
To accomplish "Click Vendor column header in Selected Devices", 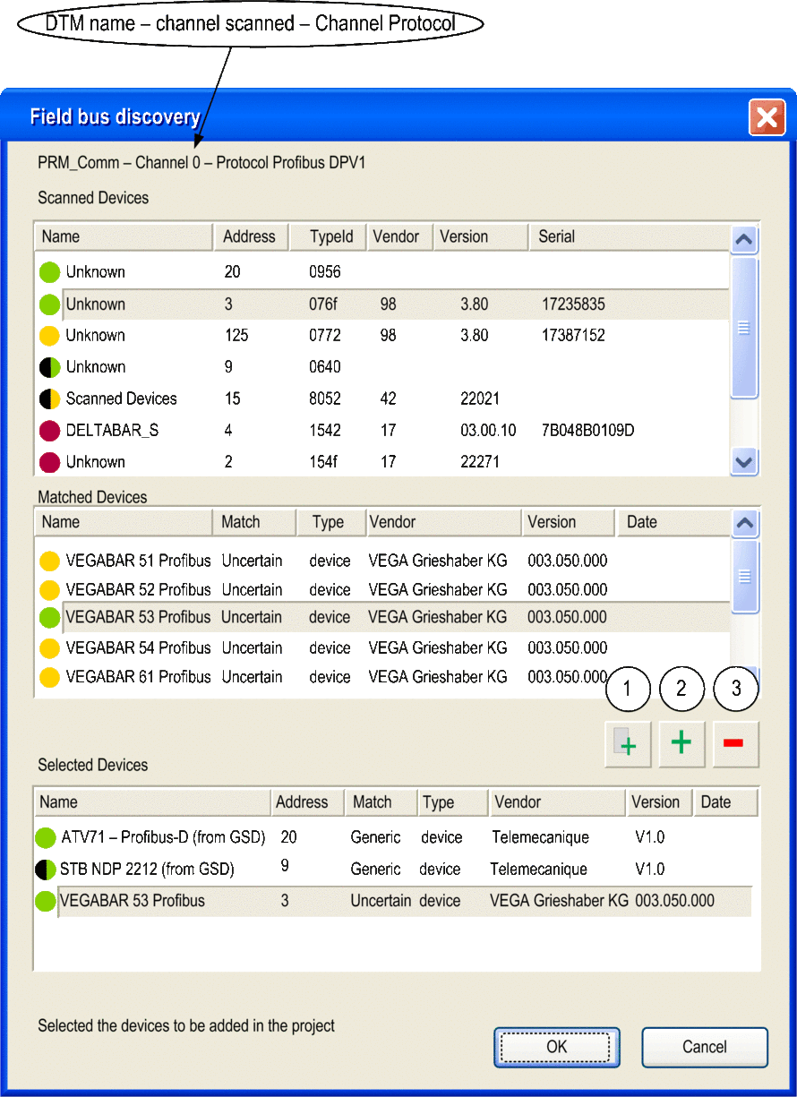I will point(557,802).
